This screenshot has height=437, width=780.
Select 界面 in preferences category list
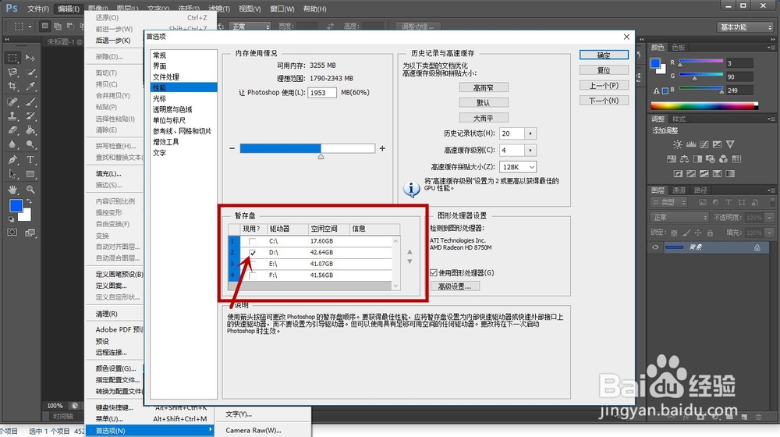[160, 66]
